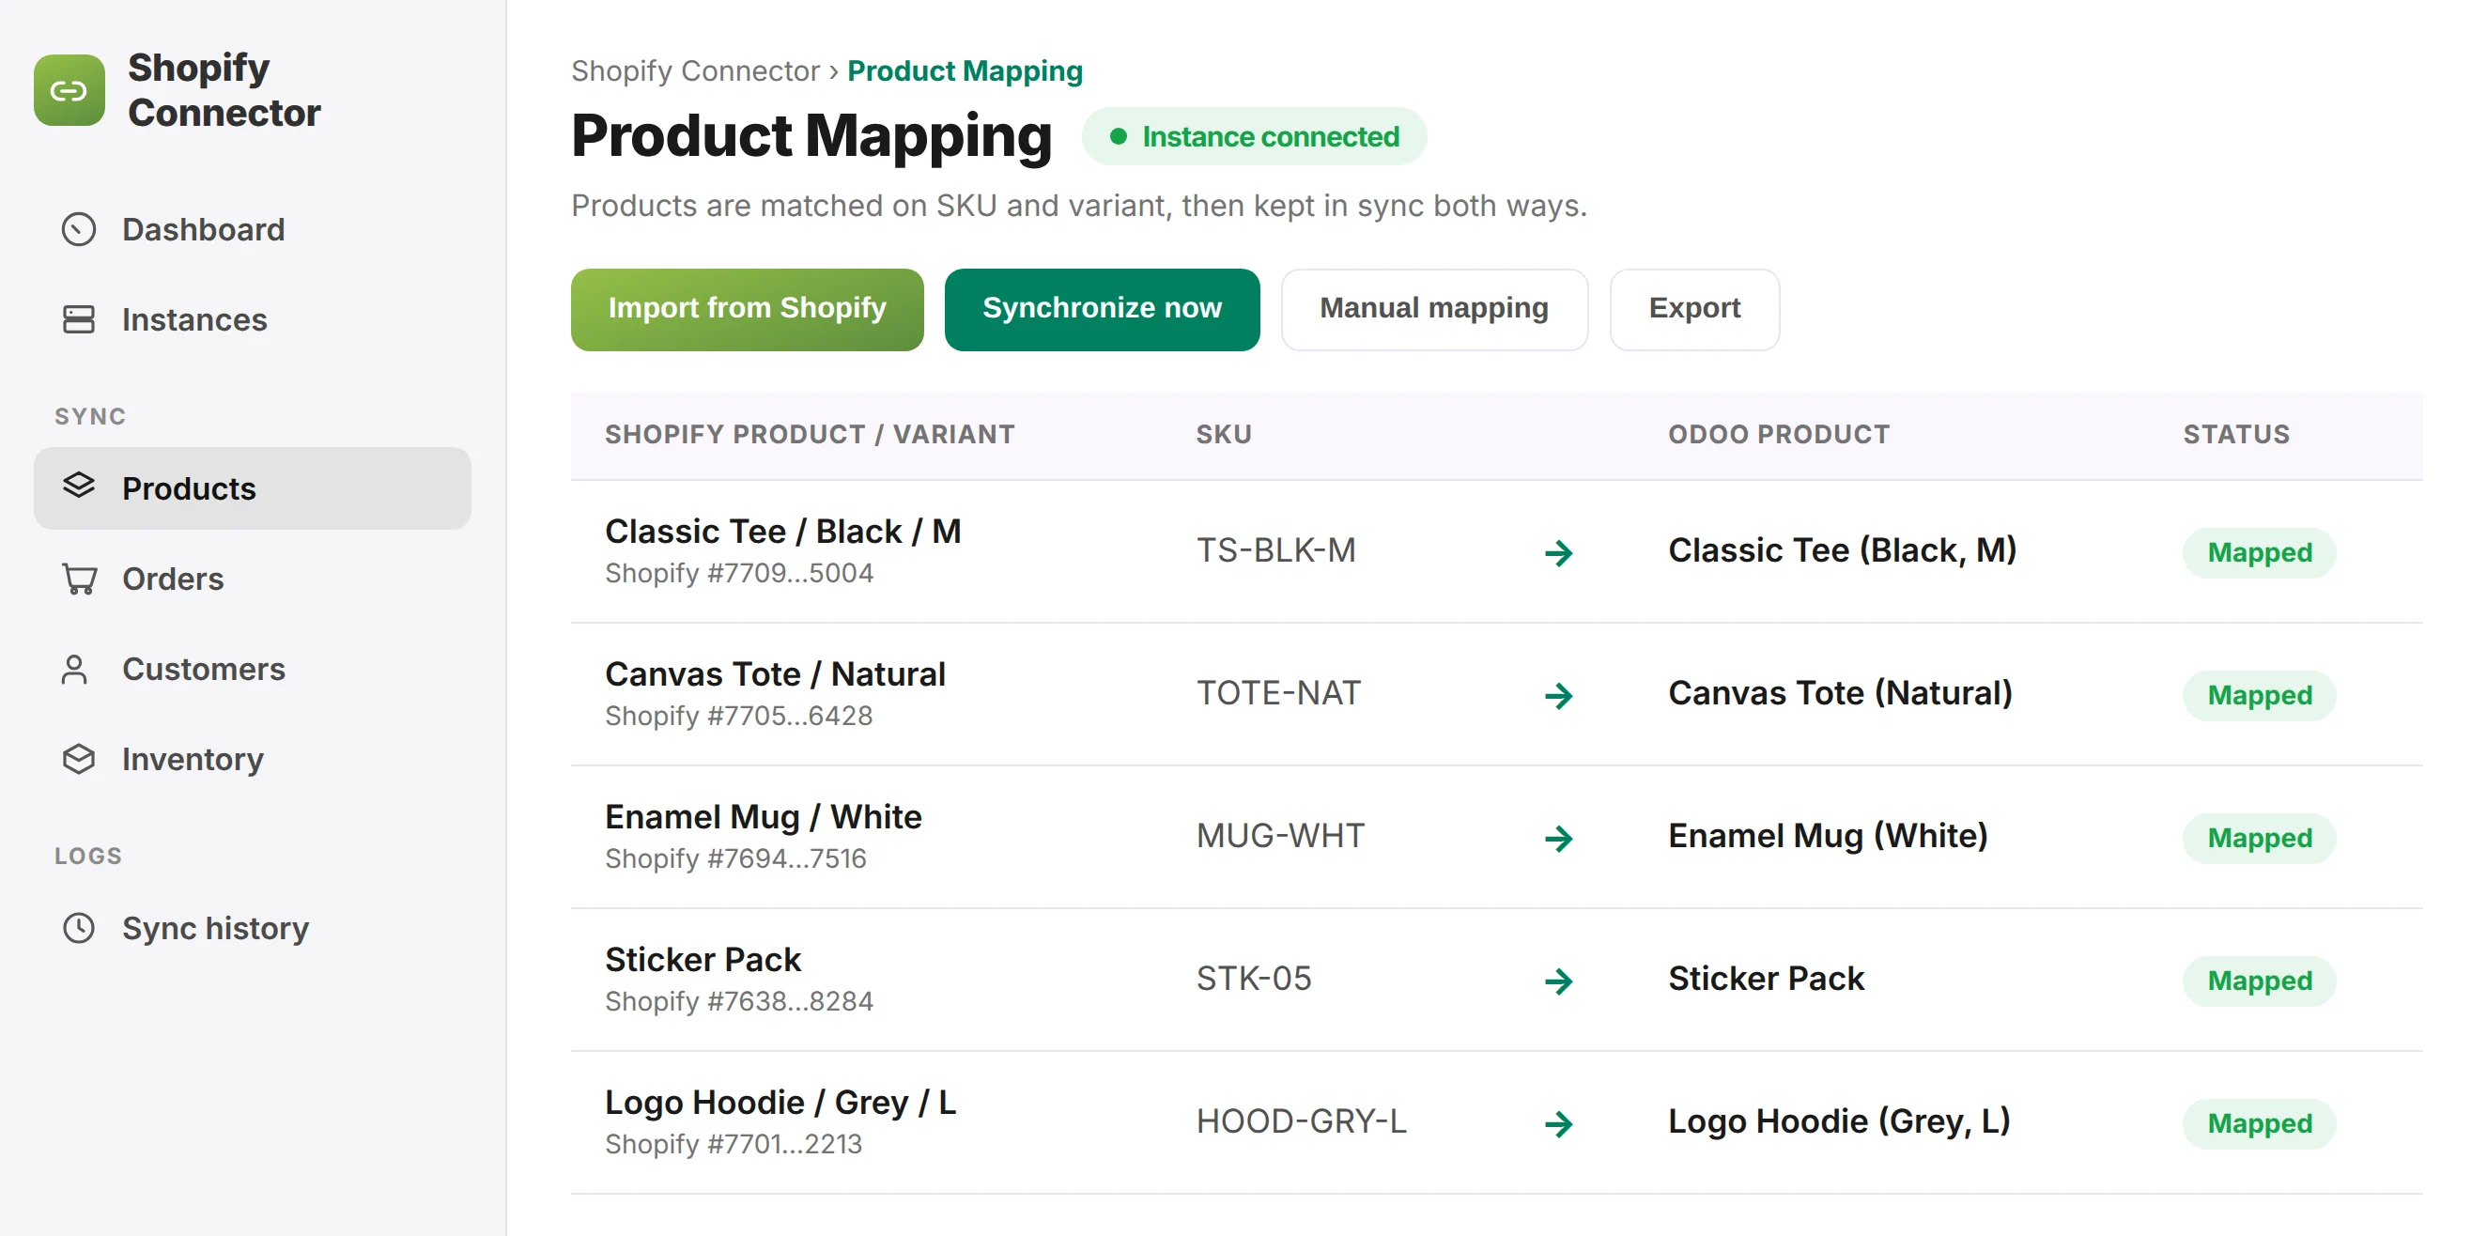Click the Sync history clock icon
The image size is (2487, 1236).
click(x=78, y=928)
